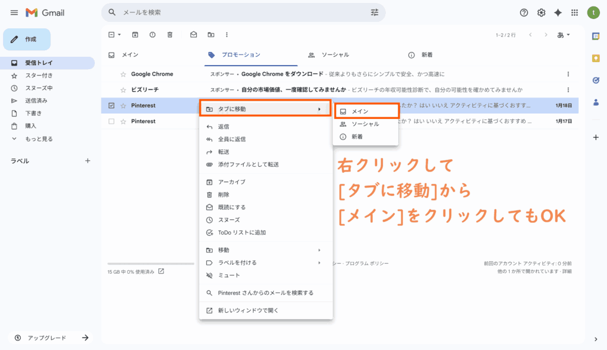Click the archive icon in toolbar
The height and width of the screenshot is (350, 607).
coord(135,35)
